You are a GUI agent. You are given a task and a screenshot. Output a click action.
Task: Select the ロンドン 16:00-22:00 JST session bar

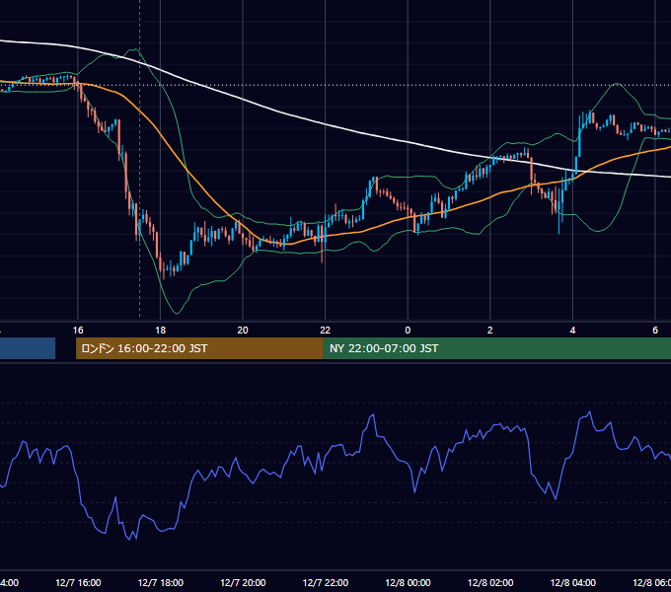pyautogui.click(x=199, y=348)
